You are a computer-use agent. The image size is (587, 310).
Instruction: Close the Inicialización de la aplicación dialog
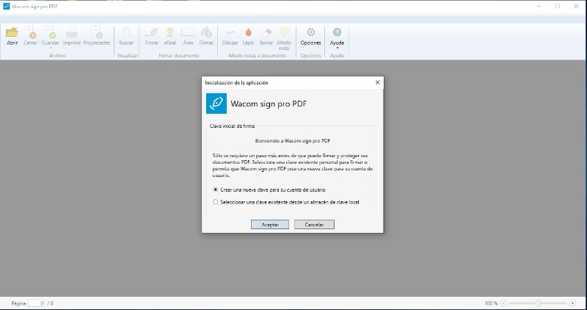click(x=377, y=83)
